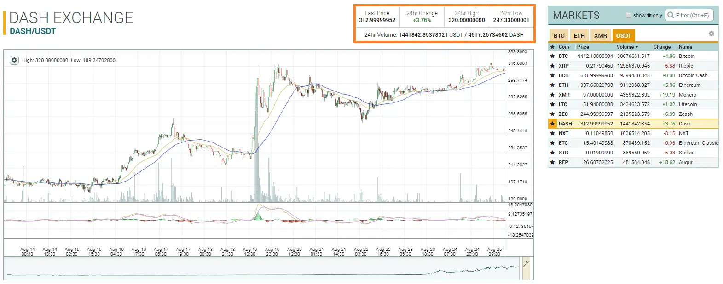
Task: Sort markets by Change column header
Action: pos(662,47)
